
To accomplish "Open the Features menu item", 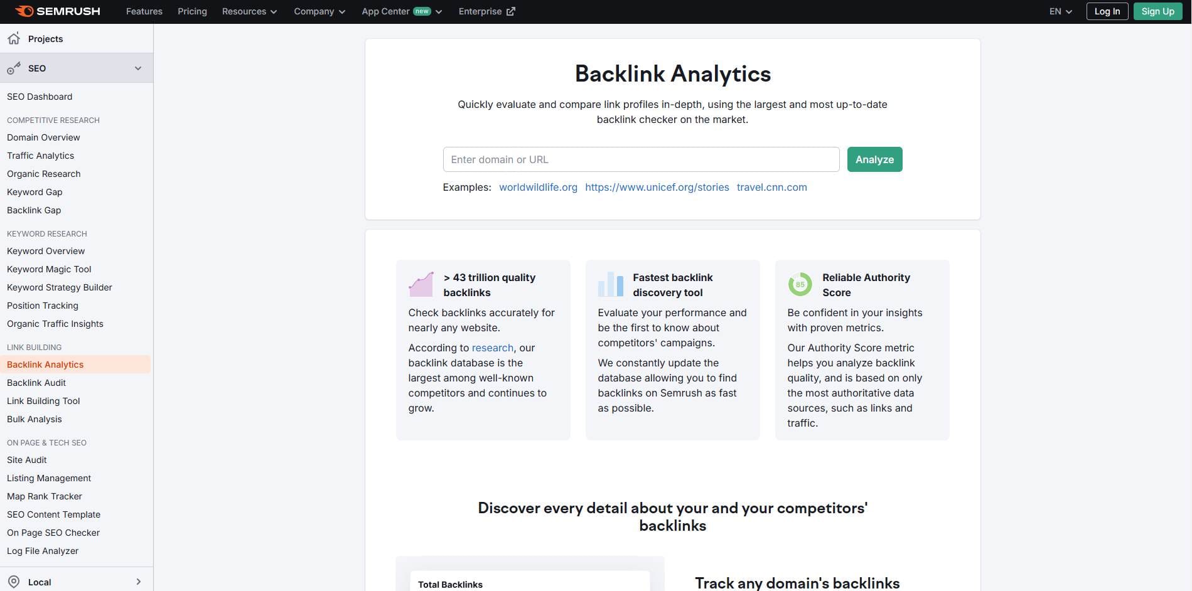I will 144,11.
